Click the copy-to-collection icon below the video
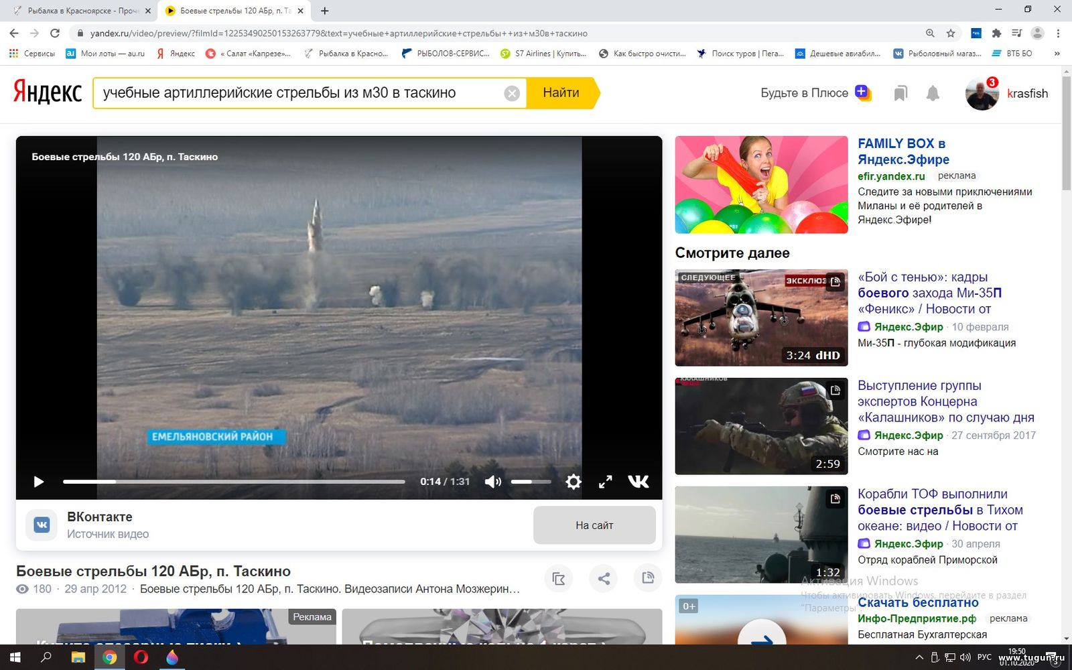This screenshot has width=1072, height=670. pyautogui.click(x=559, y=578)
